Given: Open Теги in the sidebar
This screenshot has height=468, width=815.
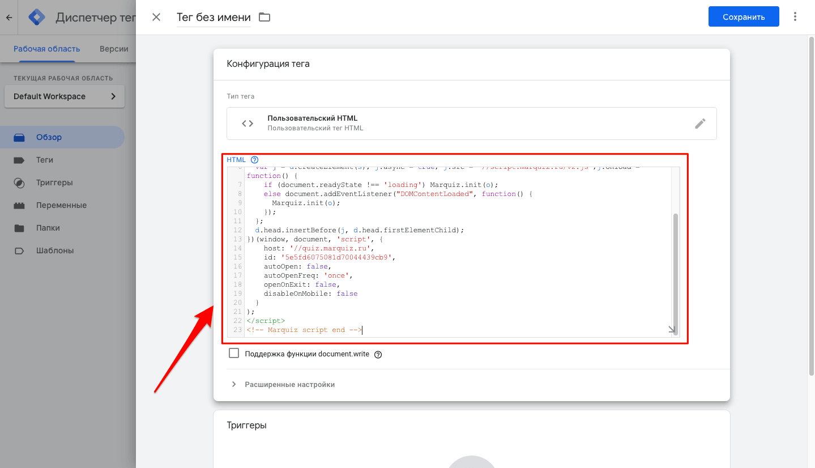Looking at the screenshot, I should tap(62, 160).
